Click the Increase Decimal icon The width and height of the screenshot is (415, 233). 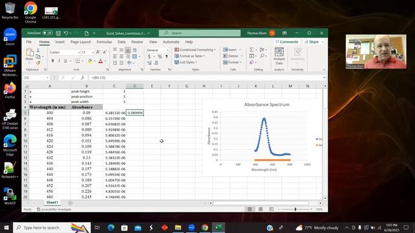[x=150, y=63]
